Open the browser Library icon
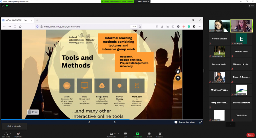 tap(167, 26)
